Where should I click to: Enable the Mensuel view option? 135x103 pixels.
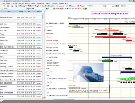(x=57, y=6)
